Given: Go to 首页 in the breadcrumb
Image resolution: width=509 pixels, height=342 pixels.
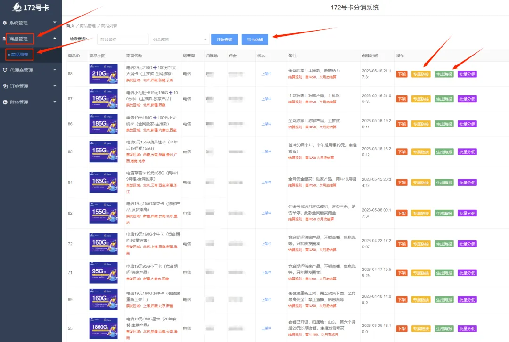Looking at the screenshot, I should tap(70, 26).
